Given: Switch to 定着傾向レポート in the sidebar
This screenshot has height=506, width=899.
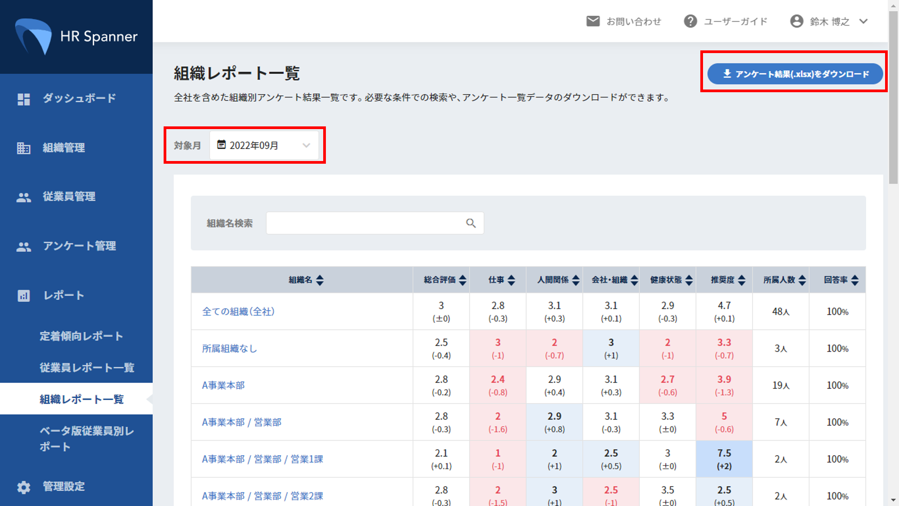Looking at the screenshot, I should tap(81, 336).
